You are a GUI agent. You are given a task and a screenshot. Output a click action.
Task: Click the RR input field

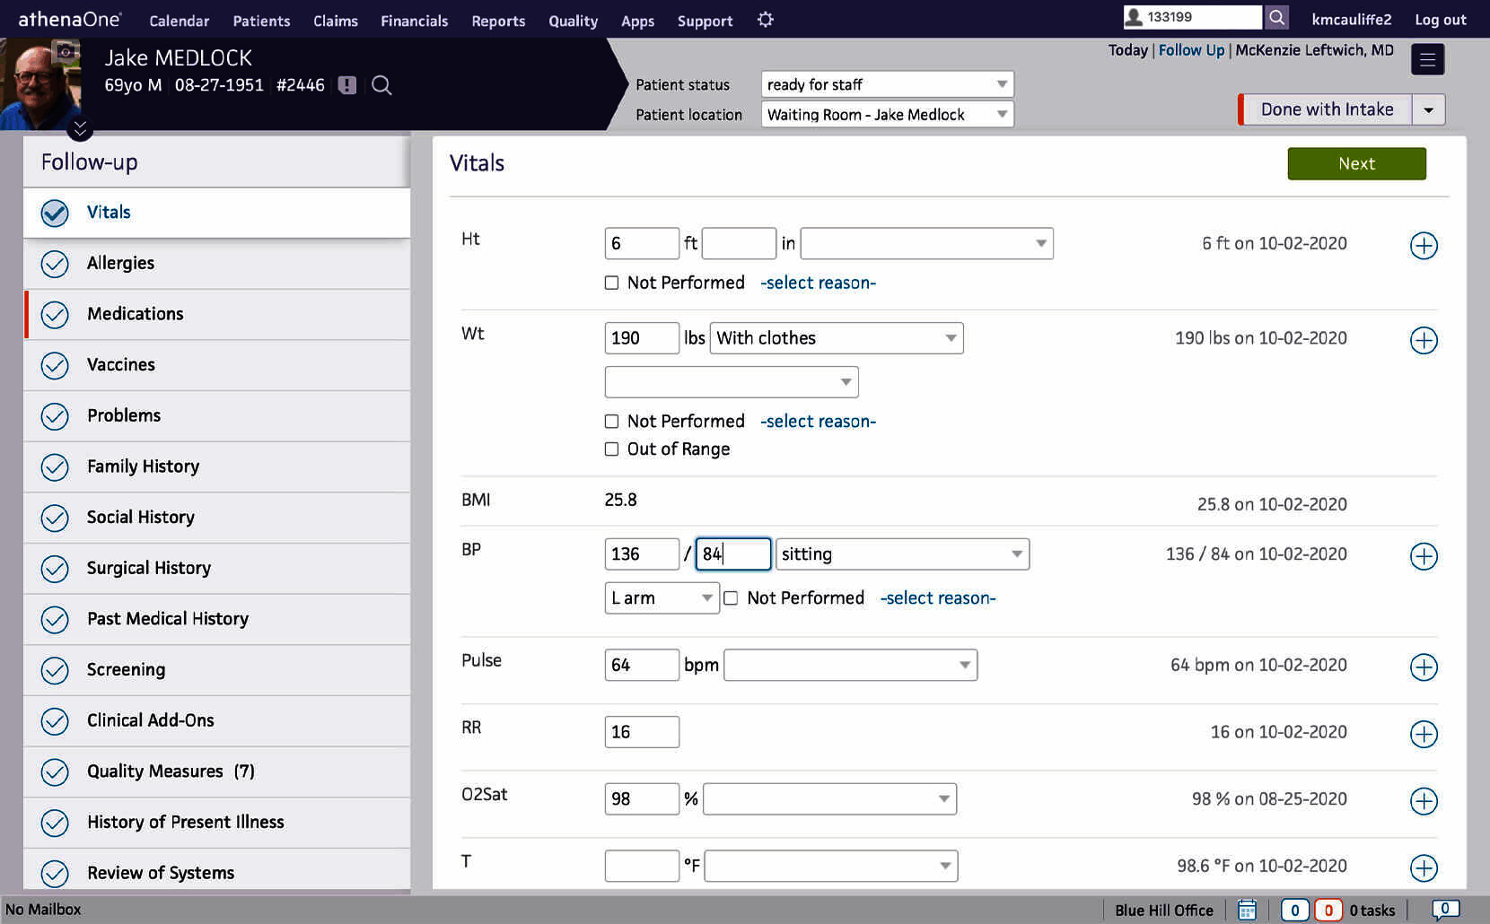pos(641,731)
